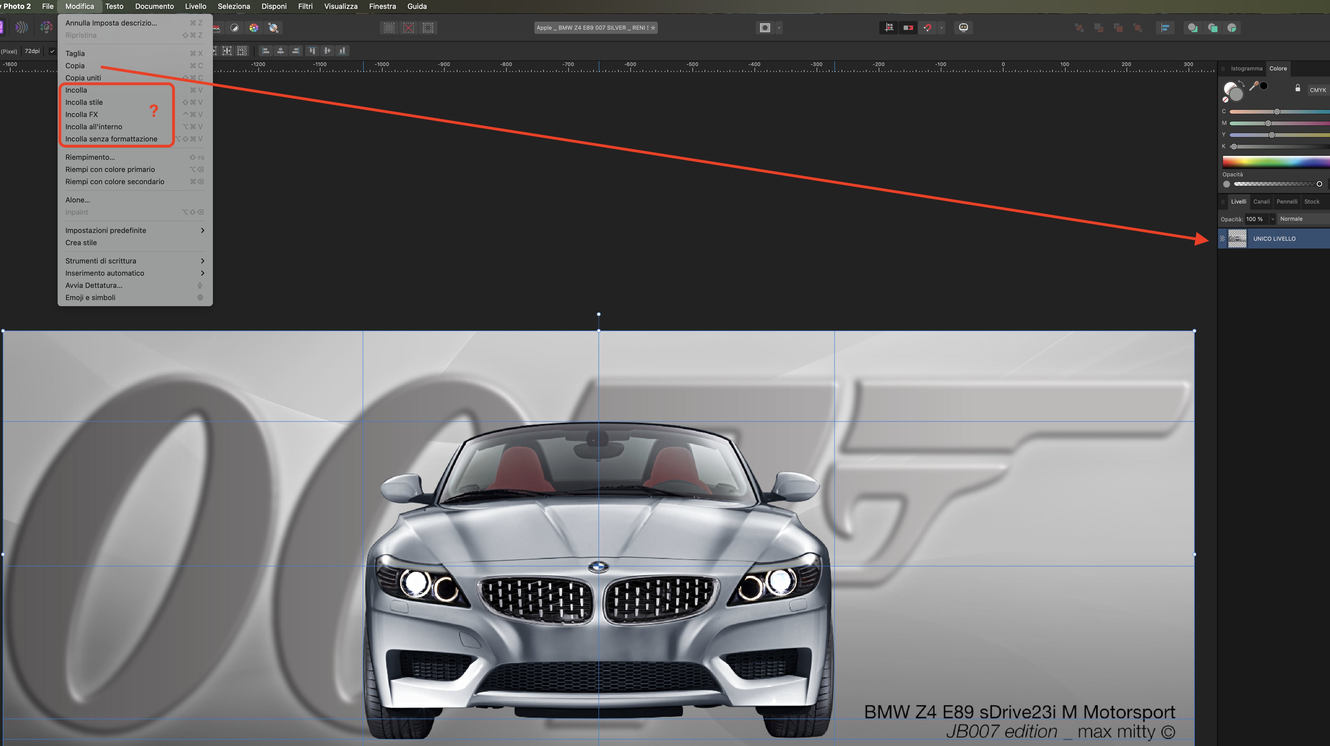Image resolution: width=1330 pixels, height=746 pixels.
Task: Click the Subtract boolean operation icon
Action: click(x=1212, y=28)
